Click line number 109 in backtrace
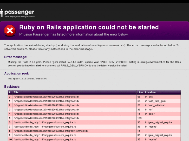Viewport: 189px width, 141px height. tap(139, 118)
